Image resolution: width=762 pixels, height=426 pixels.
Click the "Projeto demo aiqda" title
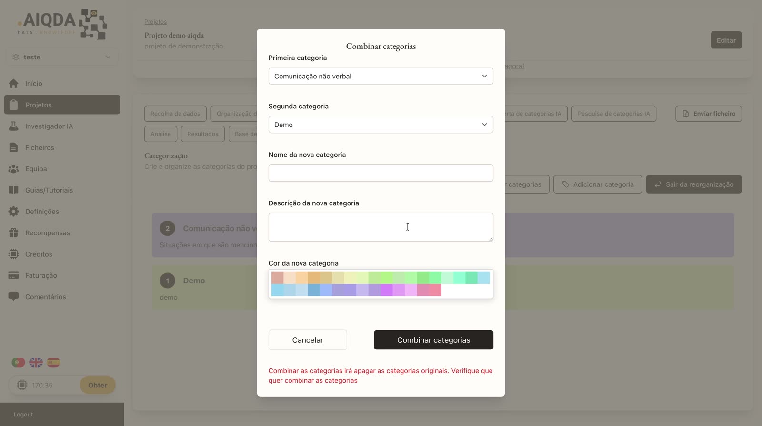(x=174, y=35)
